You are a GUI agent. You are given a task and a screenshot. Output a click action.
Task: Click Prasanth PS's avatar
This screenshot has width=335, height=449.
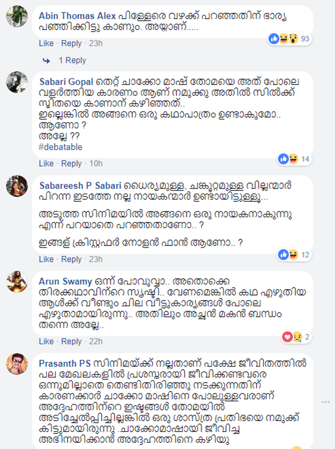[x=17, y=365]
